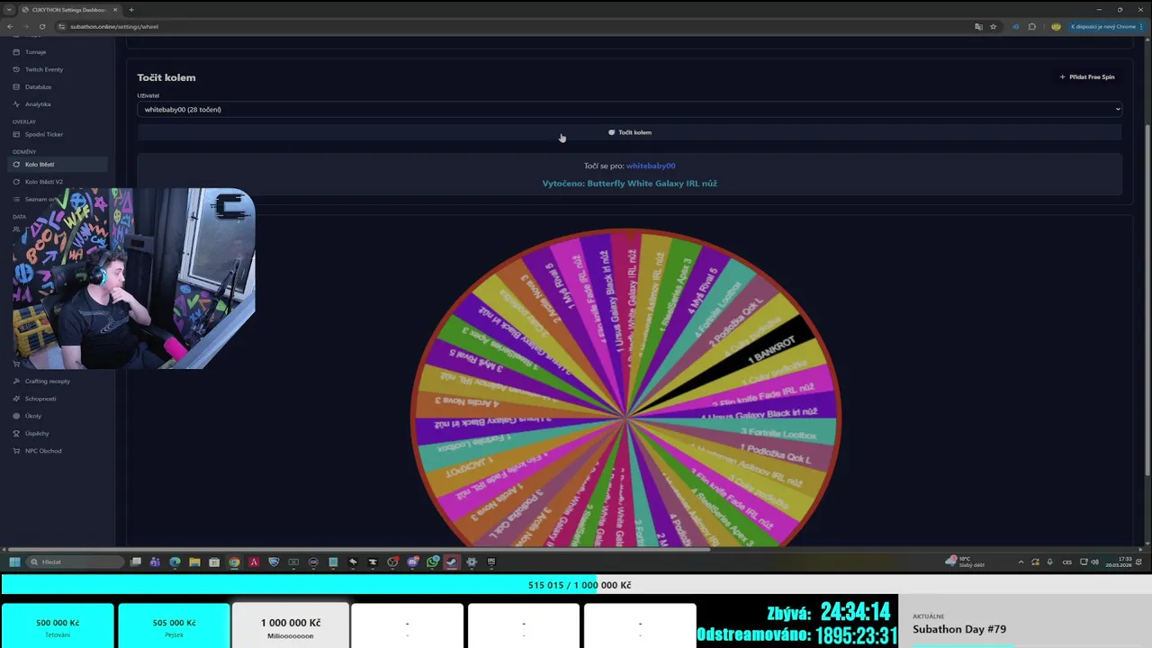1152x648 pixels.
Task: Open Kolo štěstí V2 page
Action: 58,182
